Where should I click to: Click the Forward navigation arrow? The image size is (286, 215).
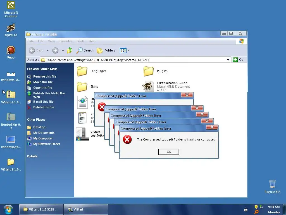(x=55, y=50)
